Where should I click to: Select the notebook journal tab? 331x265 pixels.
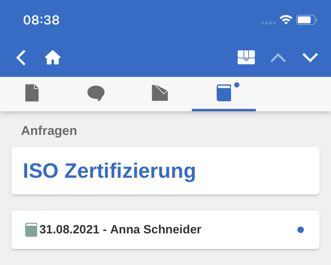coord(224,93)
